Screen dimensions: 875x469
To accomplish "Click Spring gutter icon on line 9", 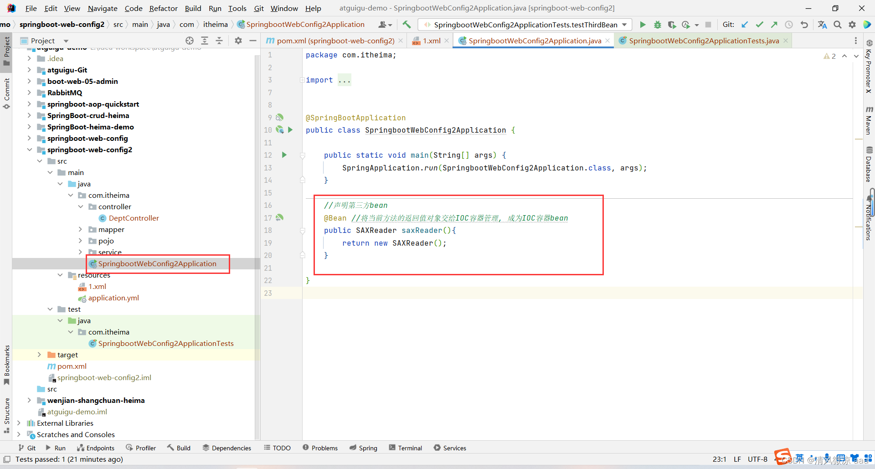I will point(279,118).
